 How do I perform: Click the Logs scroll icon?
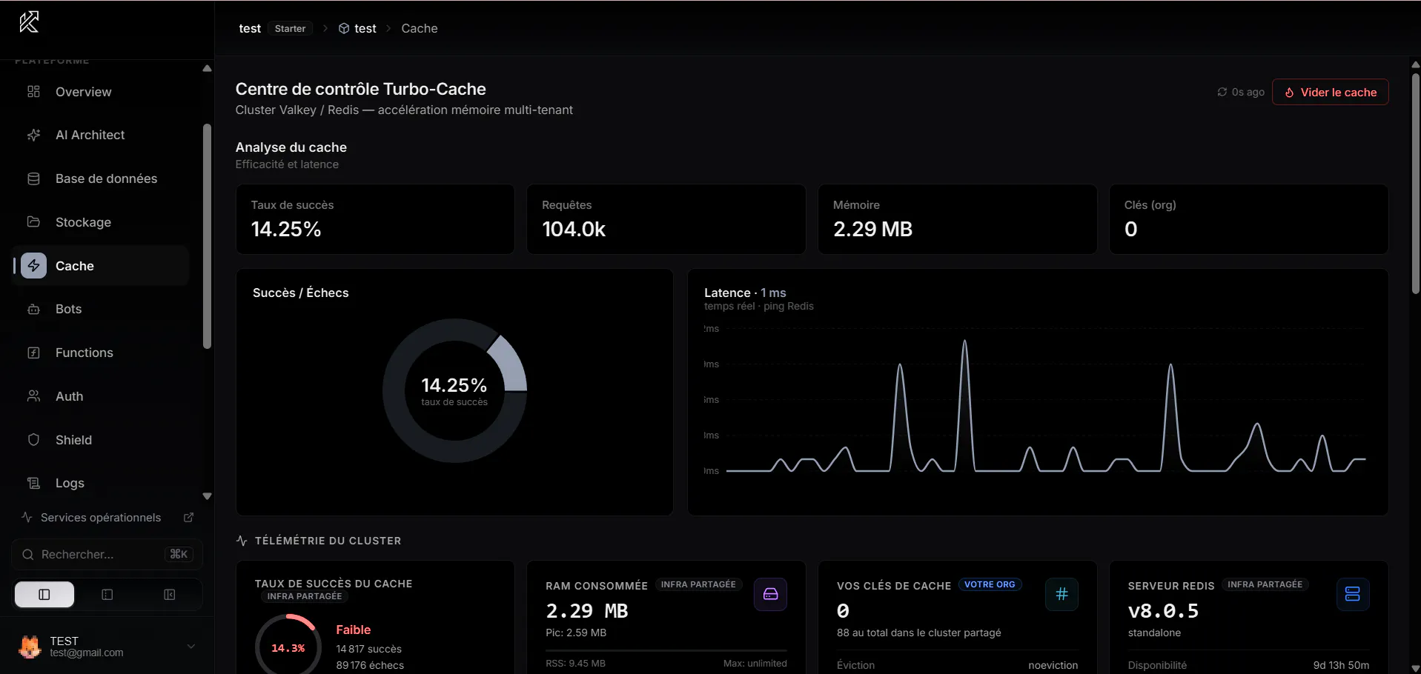pos(33,483)
